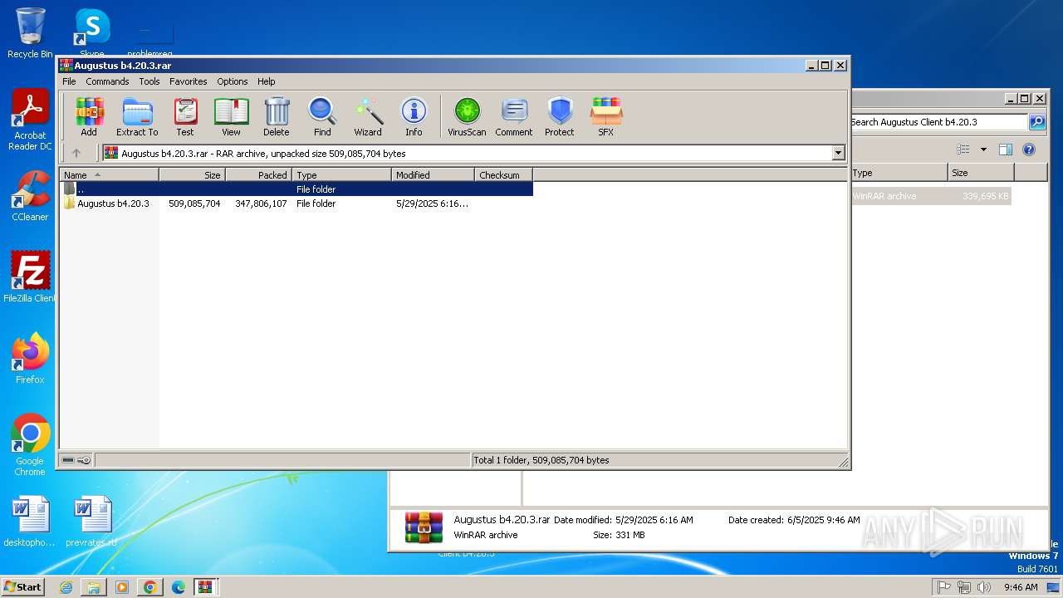Screen dimensions: 1063x598
Task: Open CCleaner desktop shortcut
Action: [30, 196]
